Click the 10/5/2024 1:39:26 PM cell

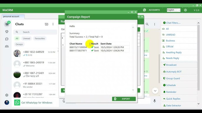tap(112, 51)
